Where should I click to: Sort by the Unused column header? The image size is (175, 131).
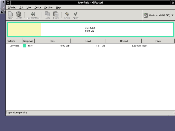(x=124, y=41)
